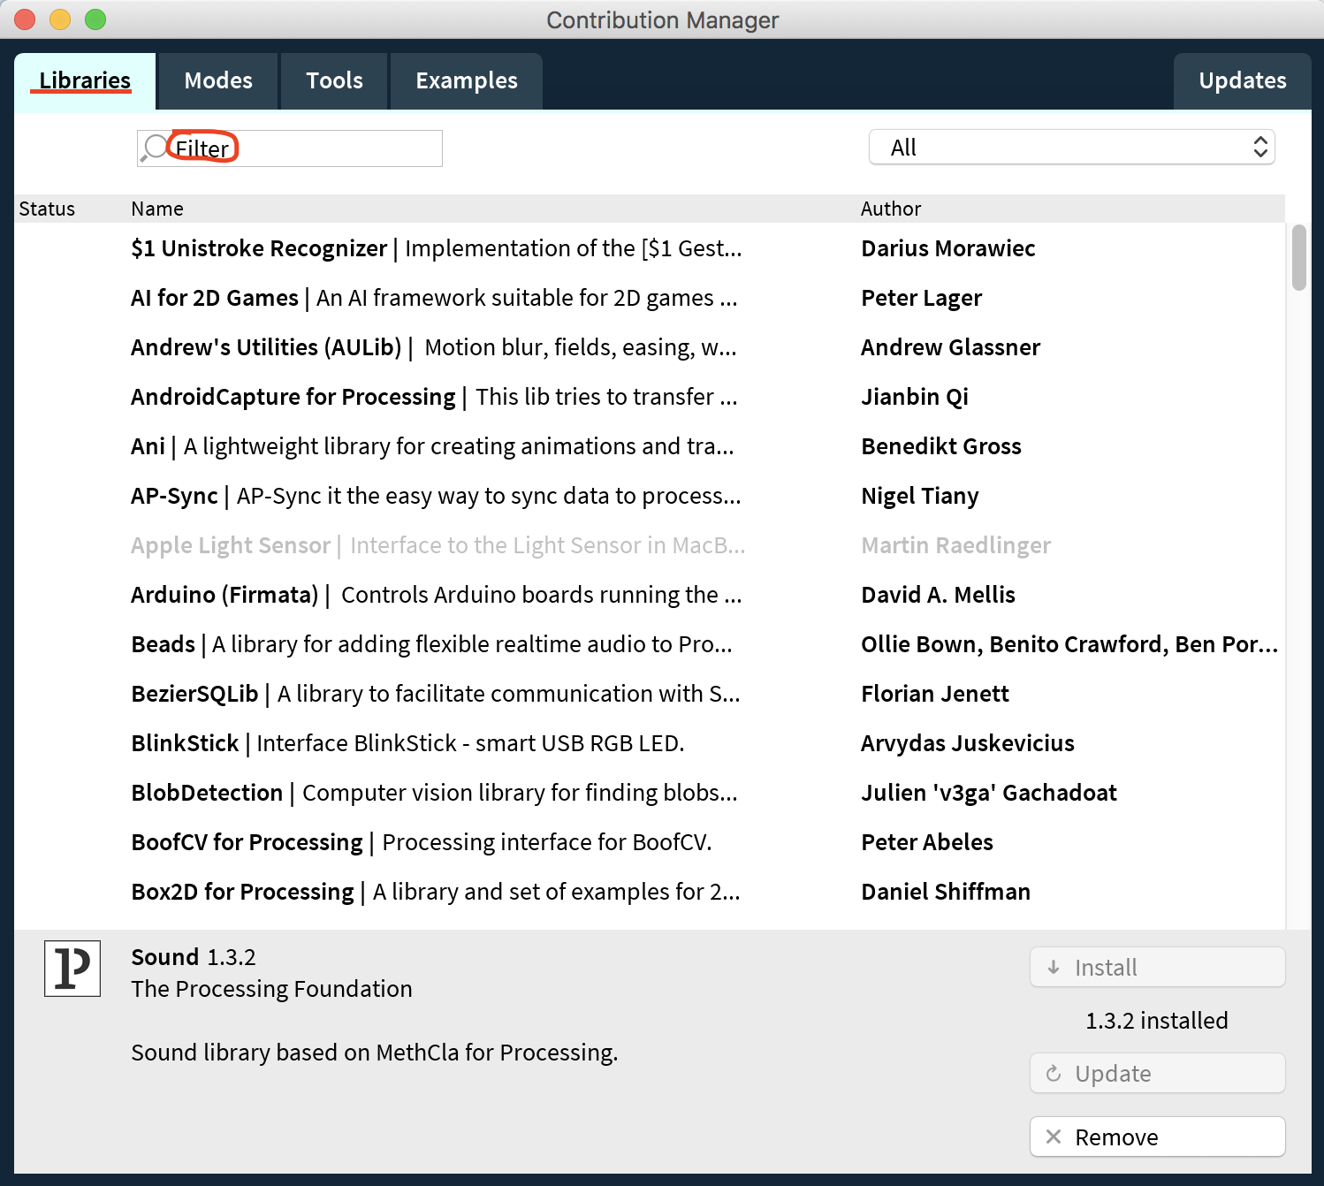This screenshot has height=1186, width=1324.
Task: Focus the Filter search field
Action: 290,148
